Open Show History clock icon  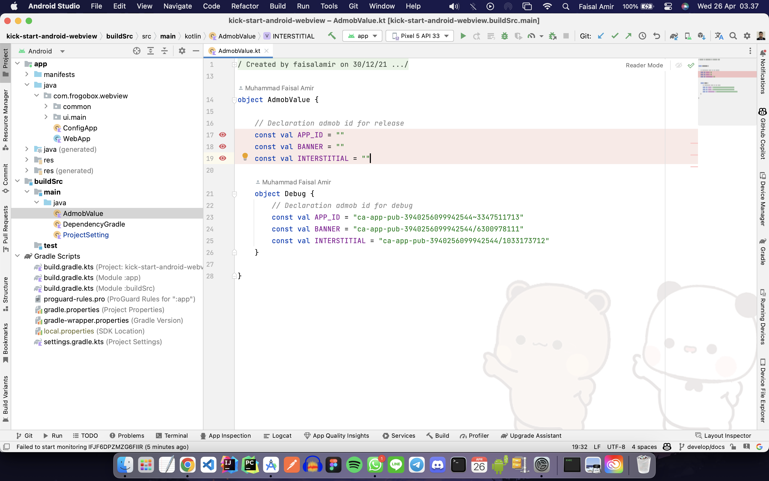click(642, 36)
